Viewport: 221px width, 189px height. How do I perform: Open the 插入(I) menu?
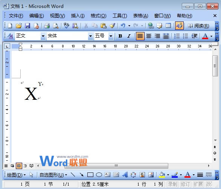(78, 16)
